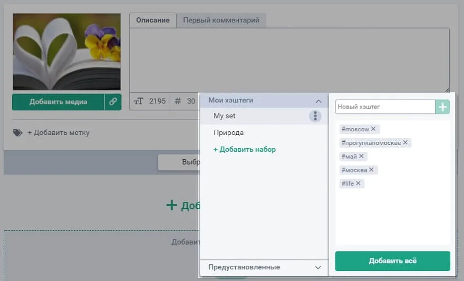Collapse the Мои хэштеги section
Image resolution: width=464 pixels, height=281 pixels.
318,101
